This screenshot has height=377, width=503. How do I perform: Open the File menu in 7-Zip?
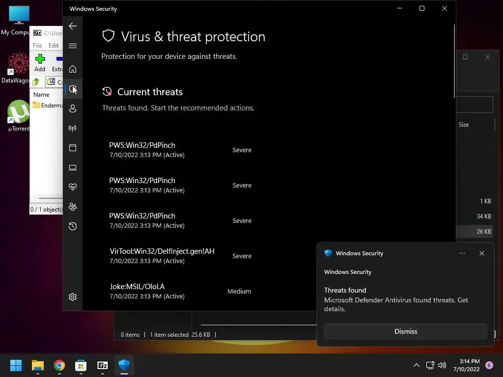pyautogui.click(x=37, y=46)
